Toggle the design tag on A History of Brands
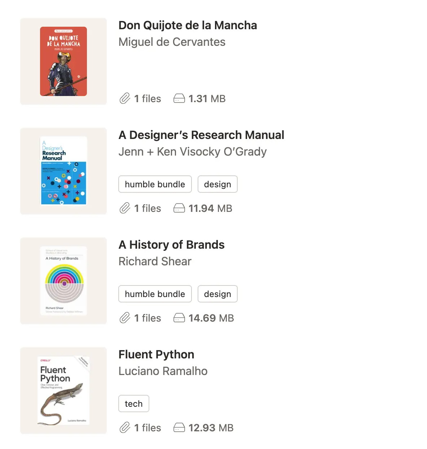The height and width of the screenshot is (449, 427). 217,294
